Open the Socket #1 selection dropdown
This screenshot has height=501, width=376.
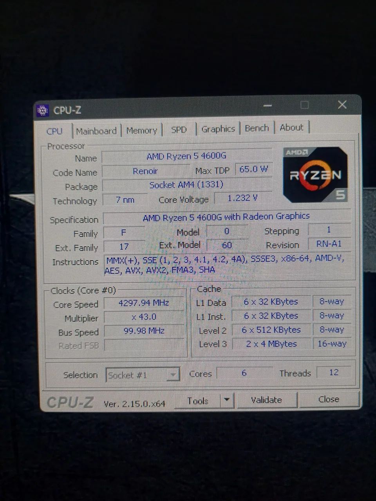pos(143,375)
